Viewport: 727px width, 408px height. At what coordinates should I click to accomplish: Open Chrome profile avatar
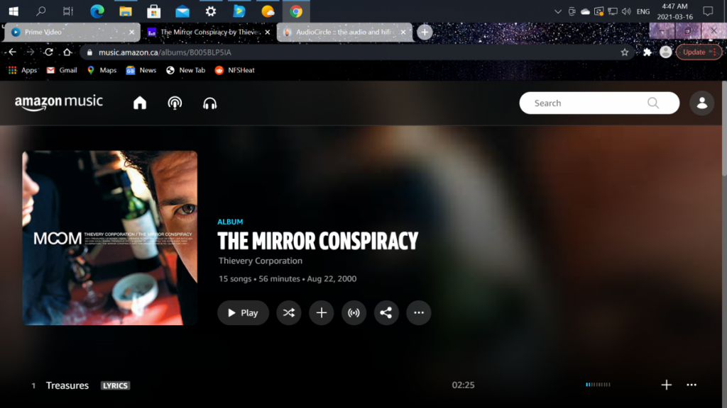[x=666, y=52]
